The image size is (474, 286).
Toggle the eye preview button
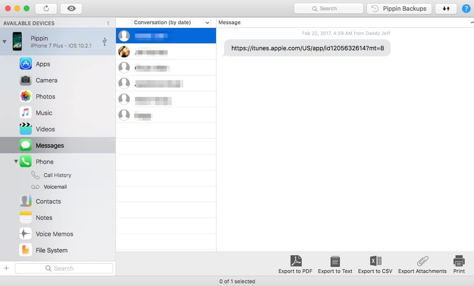(x=71, y=8)
